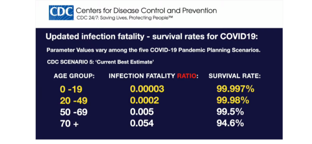Click the 0.054 fatality ratio value
Image resolution: width=312 pixels, height=144 pixels.
pyautogui.click(x=142, y=123)
